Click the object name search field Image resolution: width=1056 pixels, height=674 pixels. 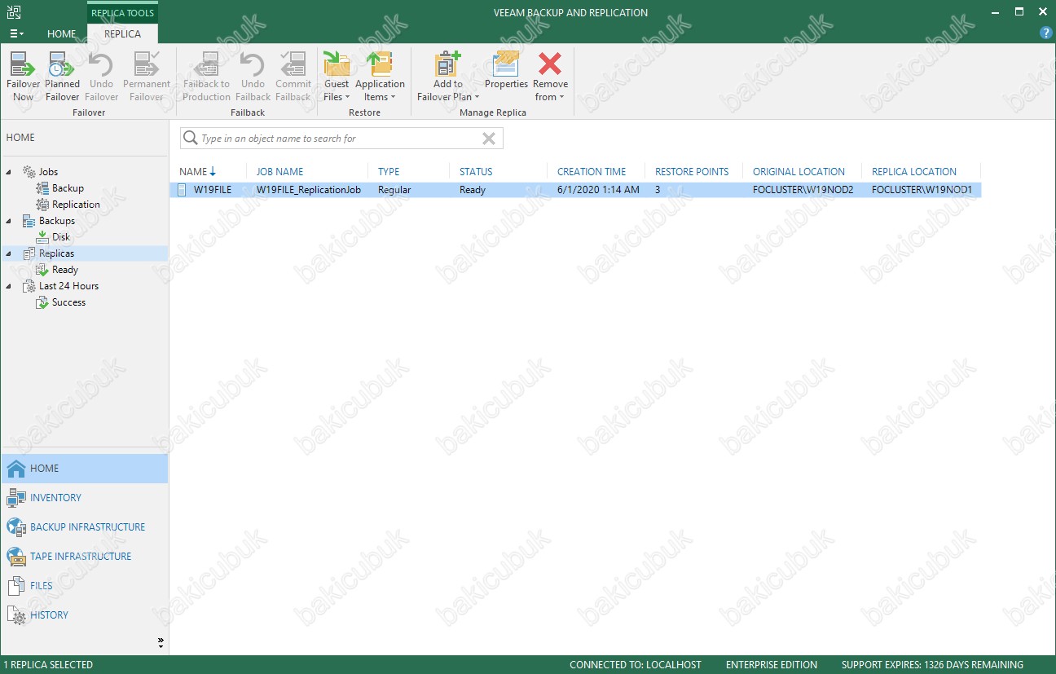(334, 139)
